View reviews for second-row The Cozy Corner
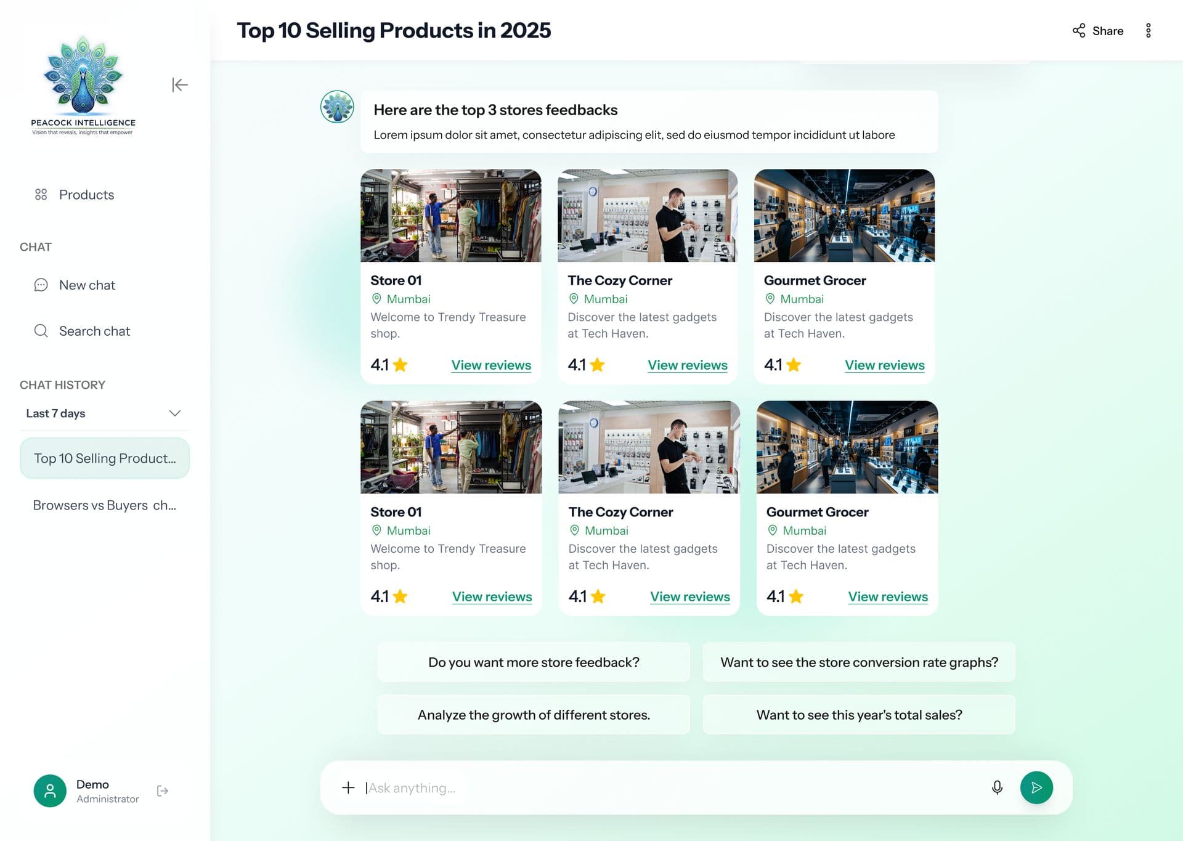This screenshot has width=1183, height=841. point(690,597)
